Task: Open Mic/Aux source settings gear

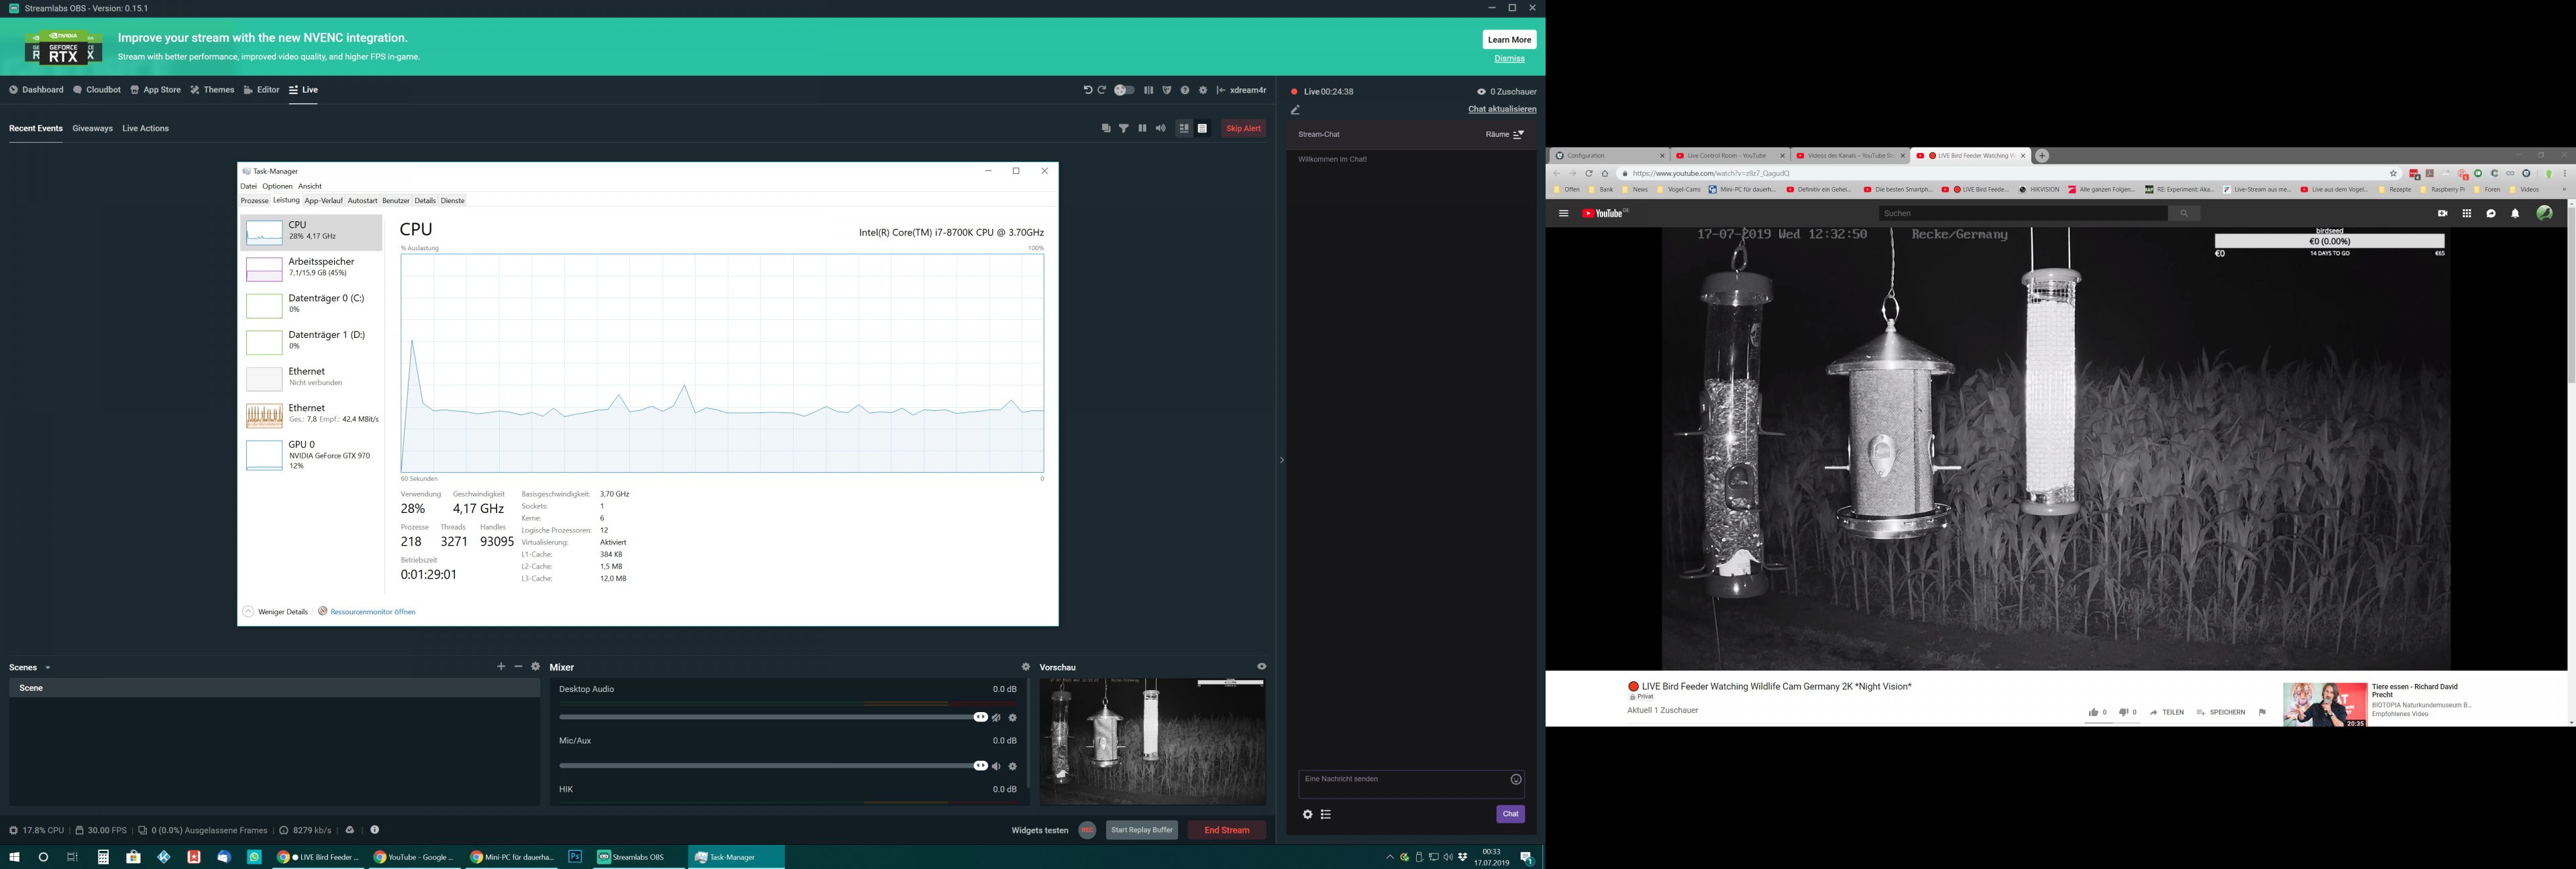Action: (x=1012, y=767)
